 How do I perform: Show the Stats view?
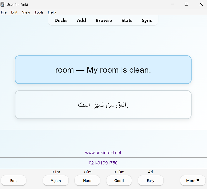tap(127, 20)
